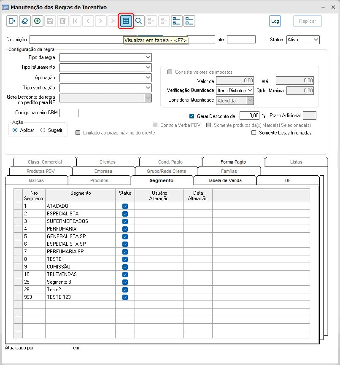Switch to the Clientes tab

108,162
